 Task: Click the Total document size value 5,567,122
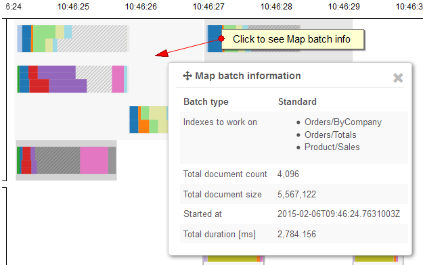[296, 195]
